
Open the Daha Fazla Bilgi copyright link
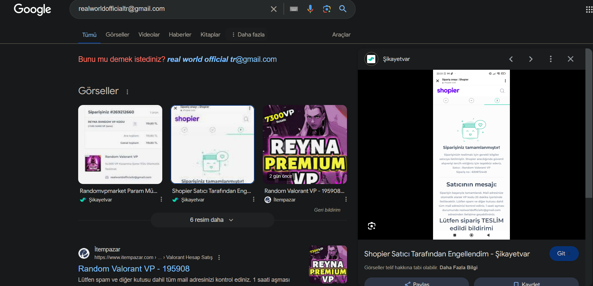(x=458, y=268)
